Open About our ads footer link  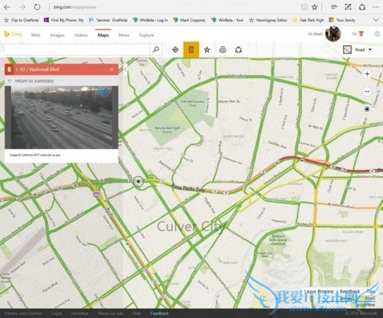(110, 314)
